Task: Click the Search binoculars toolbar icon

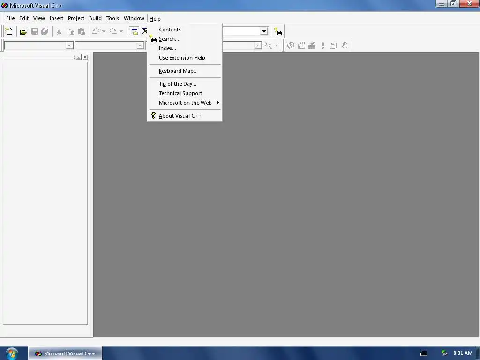Action: point(278,31)
